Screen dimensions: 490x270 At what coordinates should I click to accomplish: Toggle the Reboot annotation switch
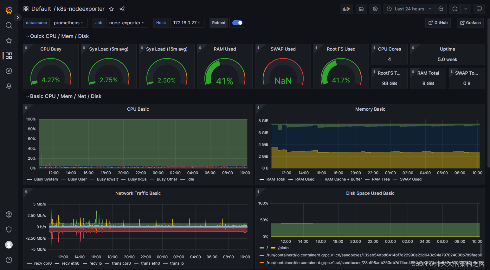coord(237,23)
